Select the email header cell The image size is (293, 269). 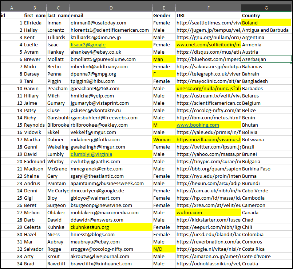111,16
